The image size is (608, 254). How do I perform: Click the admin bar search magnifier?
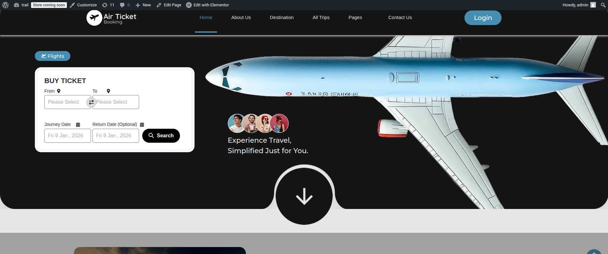603,5
